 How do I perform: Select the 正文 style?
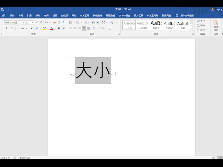(x=129, y=25)
